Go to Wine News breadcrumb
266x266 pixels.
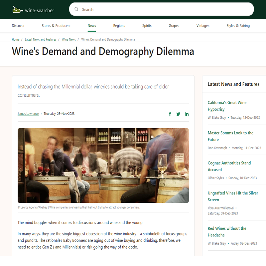pyautogui.click(x=69, y=39)
